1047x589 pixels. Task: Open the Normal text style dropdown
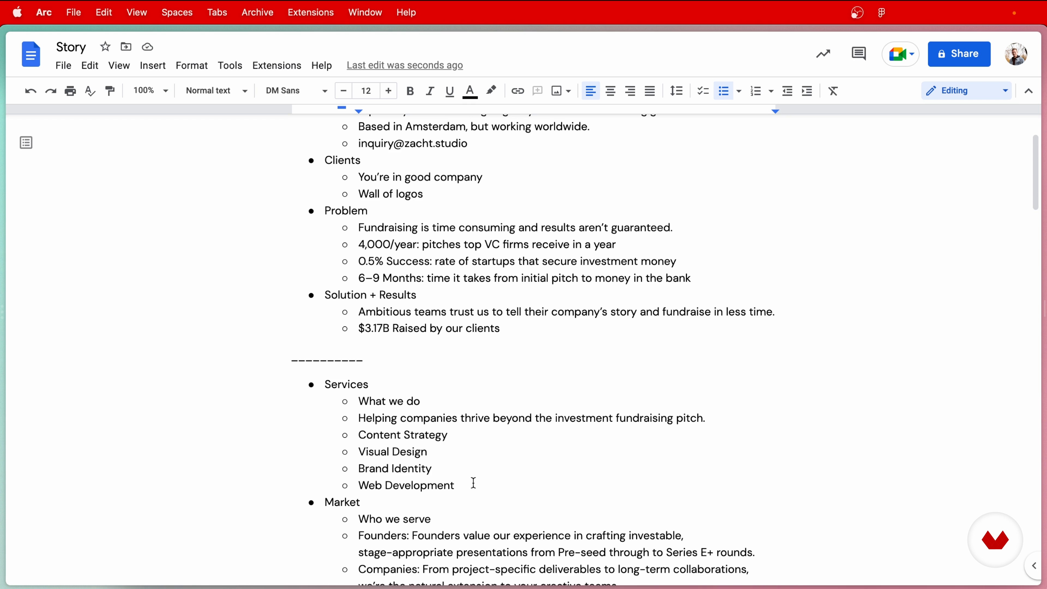click(216, 90)
